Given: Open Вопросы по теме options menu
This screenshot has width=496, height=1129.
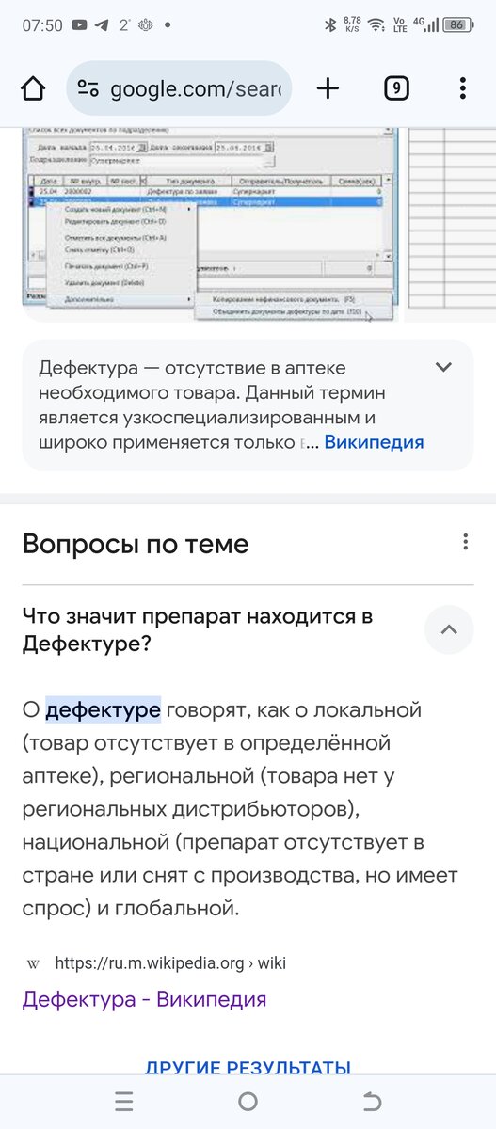Looking at the screenshot, I should point(465,542).
